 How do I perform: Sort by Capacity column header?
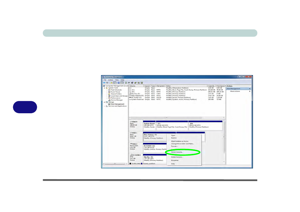click(211, 86)
